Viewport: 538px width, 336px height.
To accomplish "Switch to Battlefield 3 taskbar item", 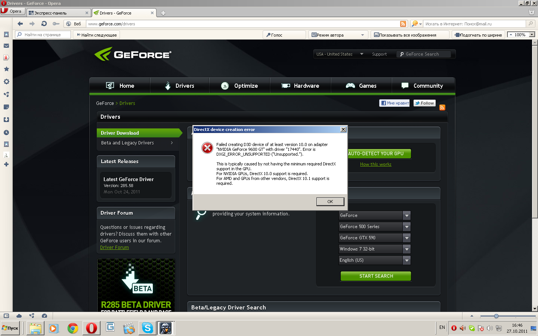I will click(166, 328).
